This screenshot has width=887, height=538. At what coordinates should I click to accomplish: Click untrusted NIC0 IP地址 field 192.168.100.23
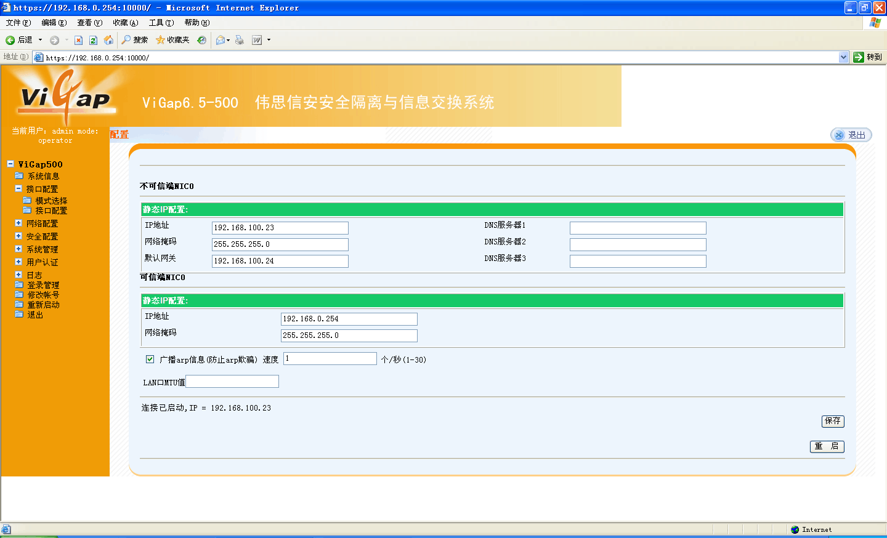pyautogui.click(x=280, y=228)
